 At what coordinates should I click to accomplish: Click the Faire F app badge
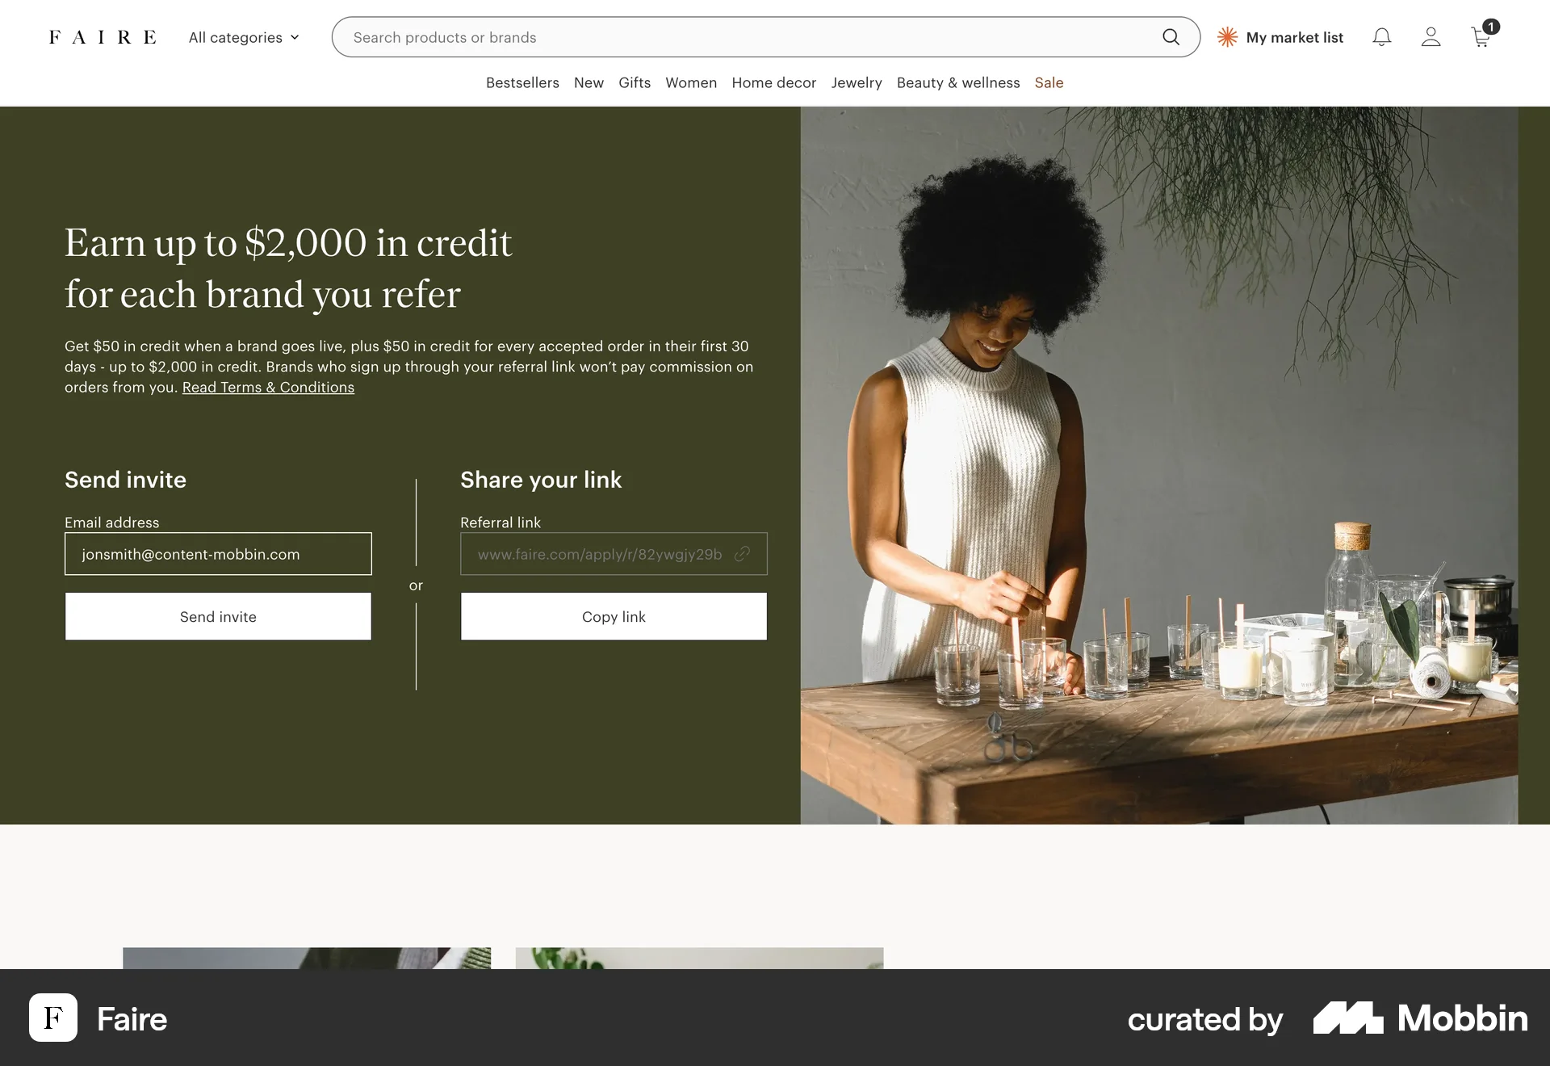(x=53, y=1018)
